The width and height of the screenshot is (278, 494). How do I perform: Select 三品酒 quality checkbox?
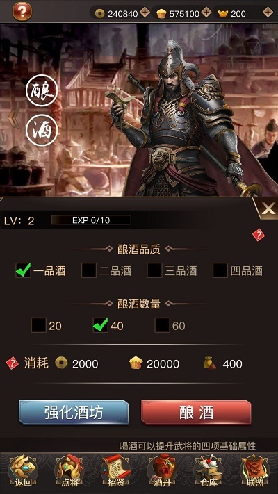(154, 270)
